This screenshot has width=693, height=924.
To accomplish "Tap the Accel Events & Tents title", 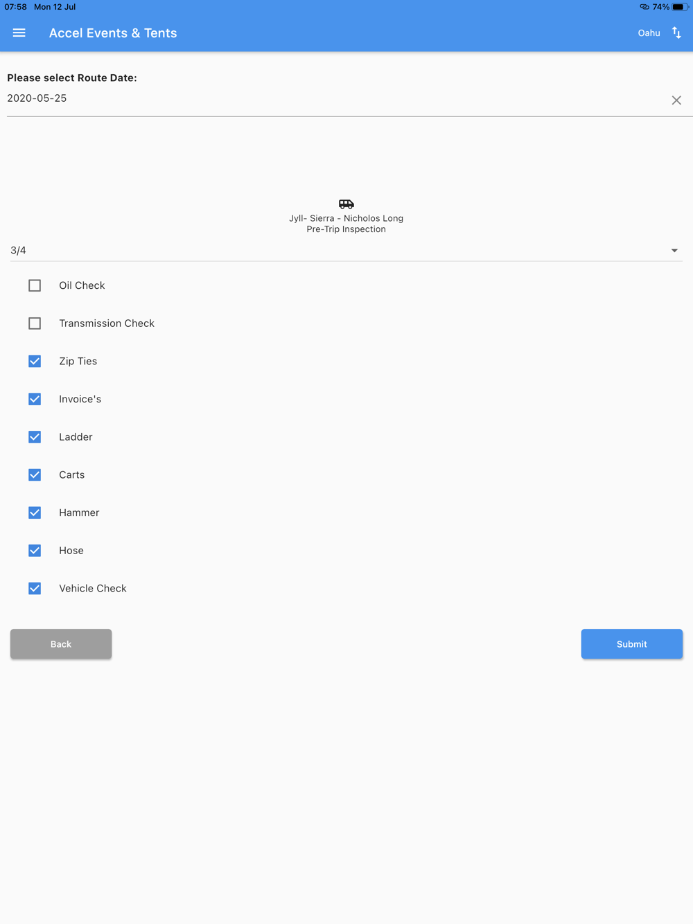I will tap(113, 33).
